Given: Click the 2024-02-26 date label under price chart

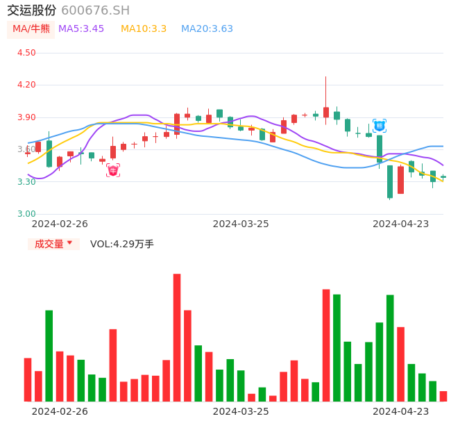Looking at the screenshot, I should pos(60,224).
